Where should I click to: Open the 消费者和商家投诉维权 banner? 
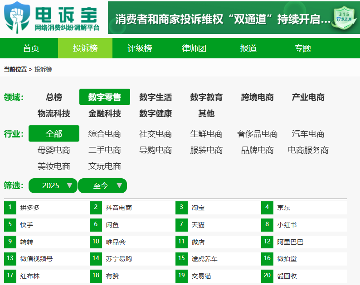(234, 18)
